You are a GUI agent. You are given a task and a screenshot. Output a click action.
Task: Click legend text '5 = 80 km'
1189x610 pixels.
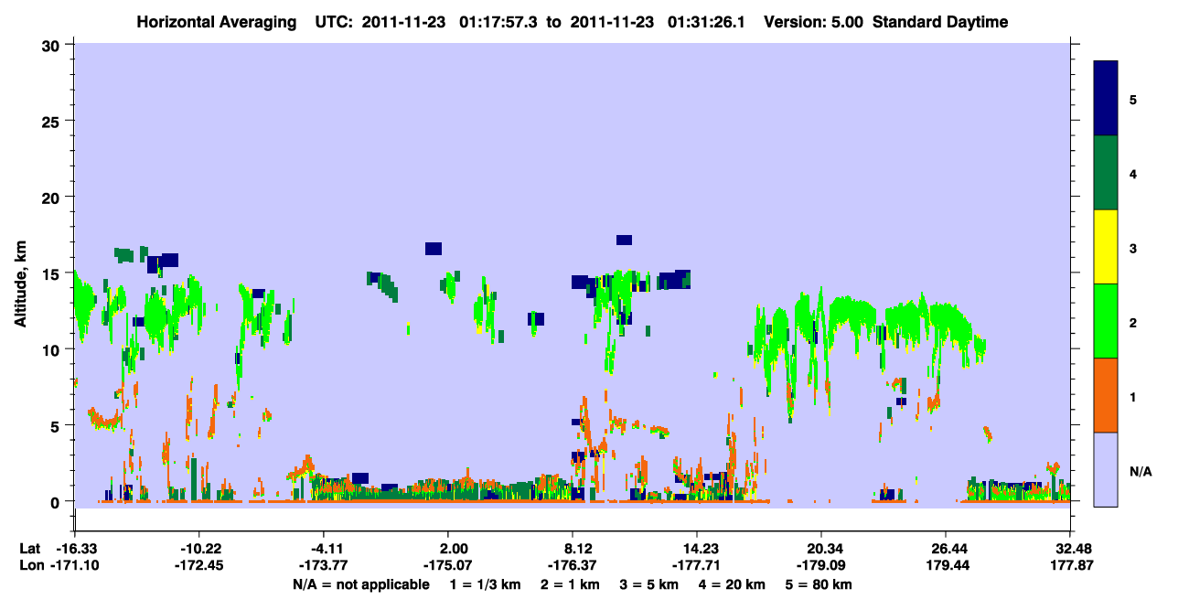[819, 584]
